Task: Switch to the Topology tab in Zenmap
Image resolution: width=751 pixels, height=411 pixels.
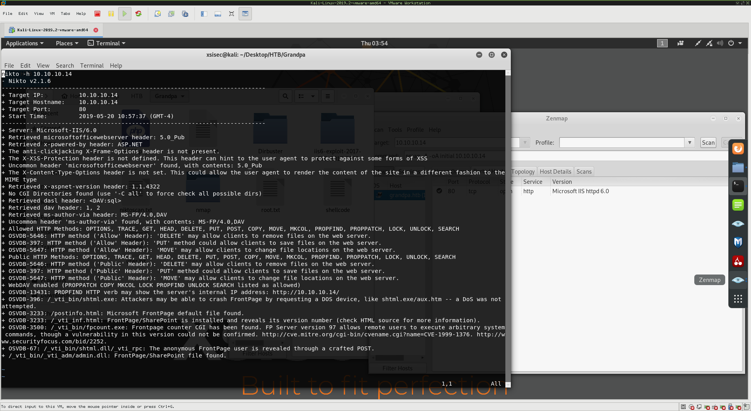Action: click(x=523, y=172)
